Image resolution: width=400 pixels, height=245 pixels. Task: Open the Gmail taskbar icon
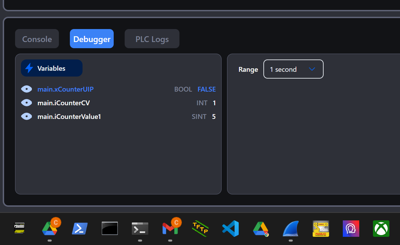click(x=170, y=229)
